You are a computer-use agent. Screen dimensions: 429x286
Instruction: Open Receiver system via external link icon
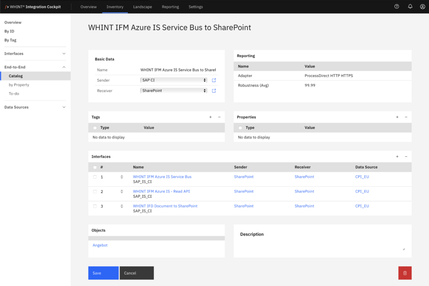(214, 91)
